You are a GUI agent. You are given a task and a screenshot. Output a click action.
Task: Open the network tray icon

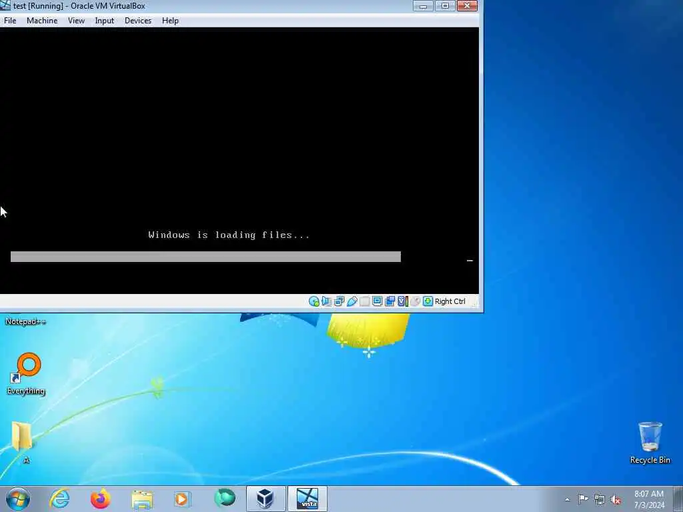[x=600, y=499]
